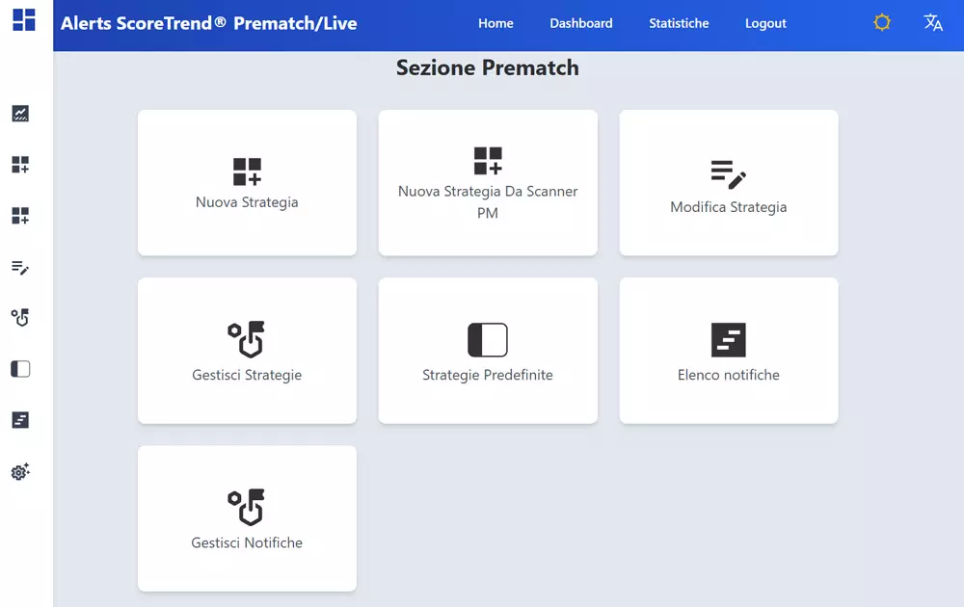Open the Modifica Strategia card

click(729, 183)
